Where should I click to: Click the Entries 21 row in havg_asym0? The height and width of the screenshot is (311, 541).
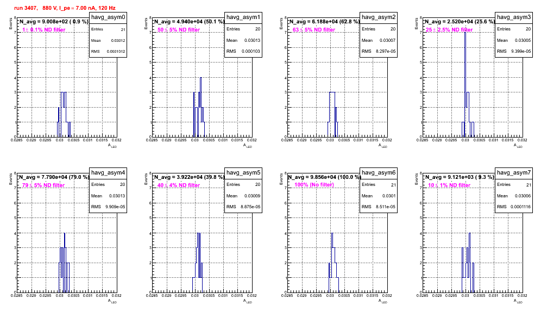click(108, 29)
